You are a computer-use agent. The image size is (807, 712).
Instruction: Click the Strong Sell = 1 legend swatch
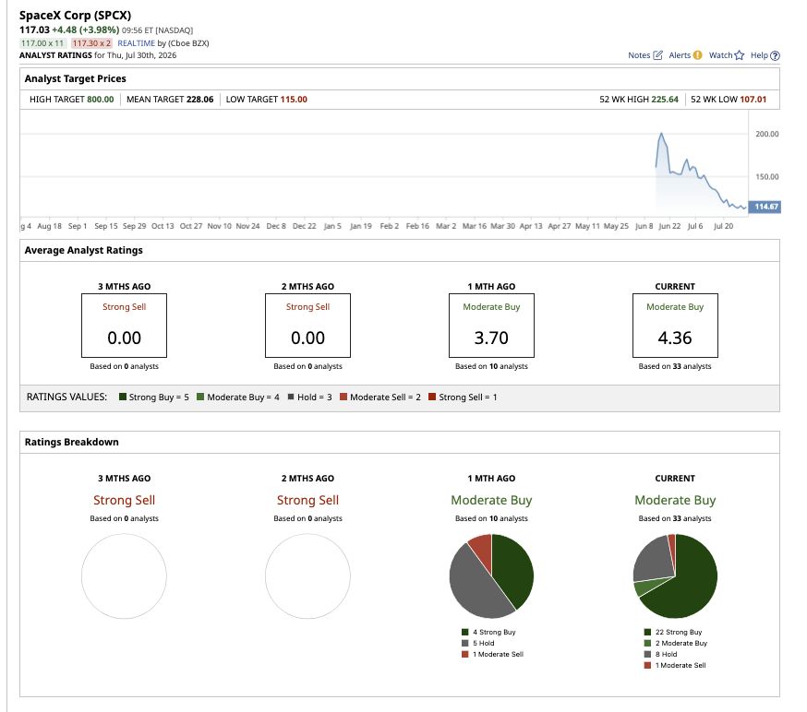click(432, 397)
